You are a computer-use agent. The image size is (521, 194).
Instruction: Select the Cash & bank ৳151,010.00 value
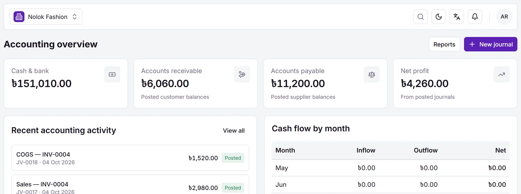coord(41,84)
